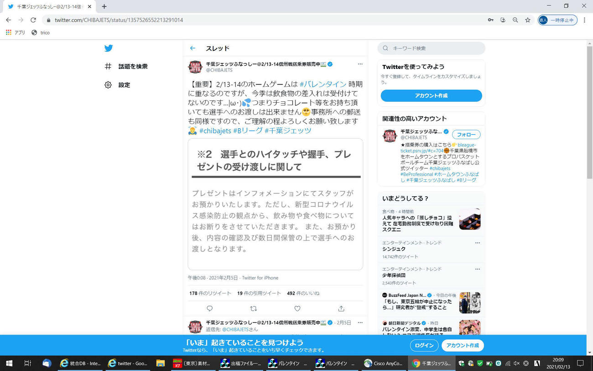593x371 pixels.
Task: Open notification center icon
Action: pos(580,363)
